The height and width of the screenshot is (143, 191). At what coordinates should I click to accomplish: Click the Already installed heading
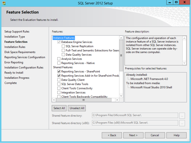137,75
